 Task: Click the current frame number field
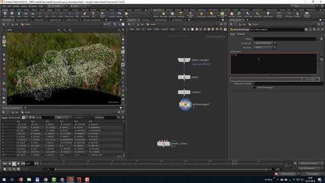tap(29, 164)
